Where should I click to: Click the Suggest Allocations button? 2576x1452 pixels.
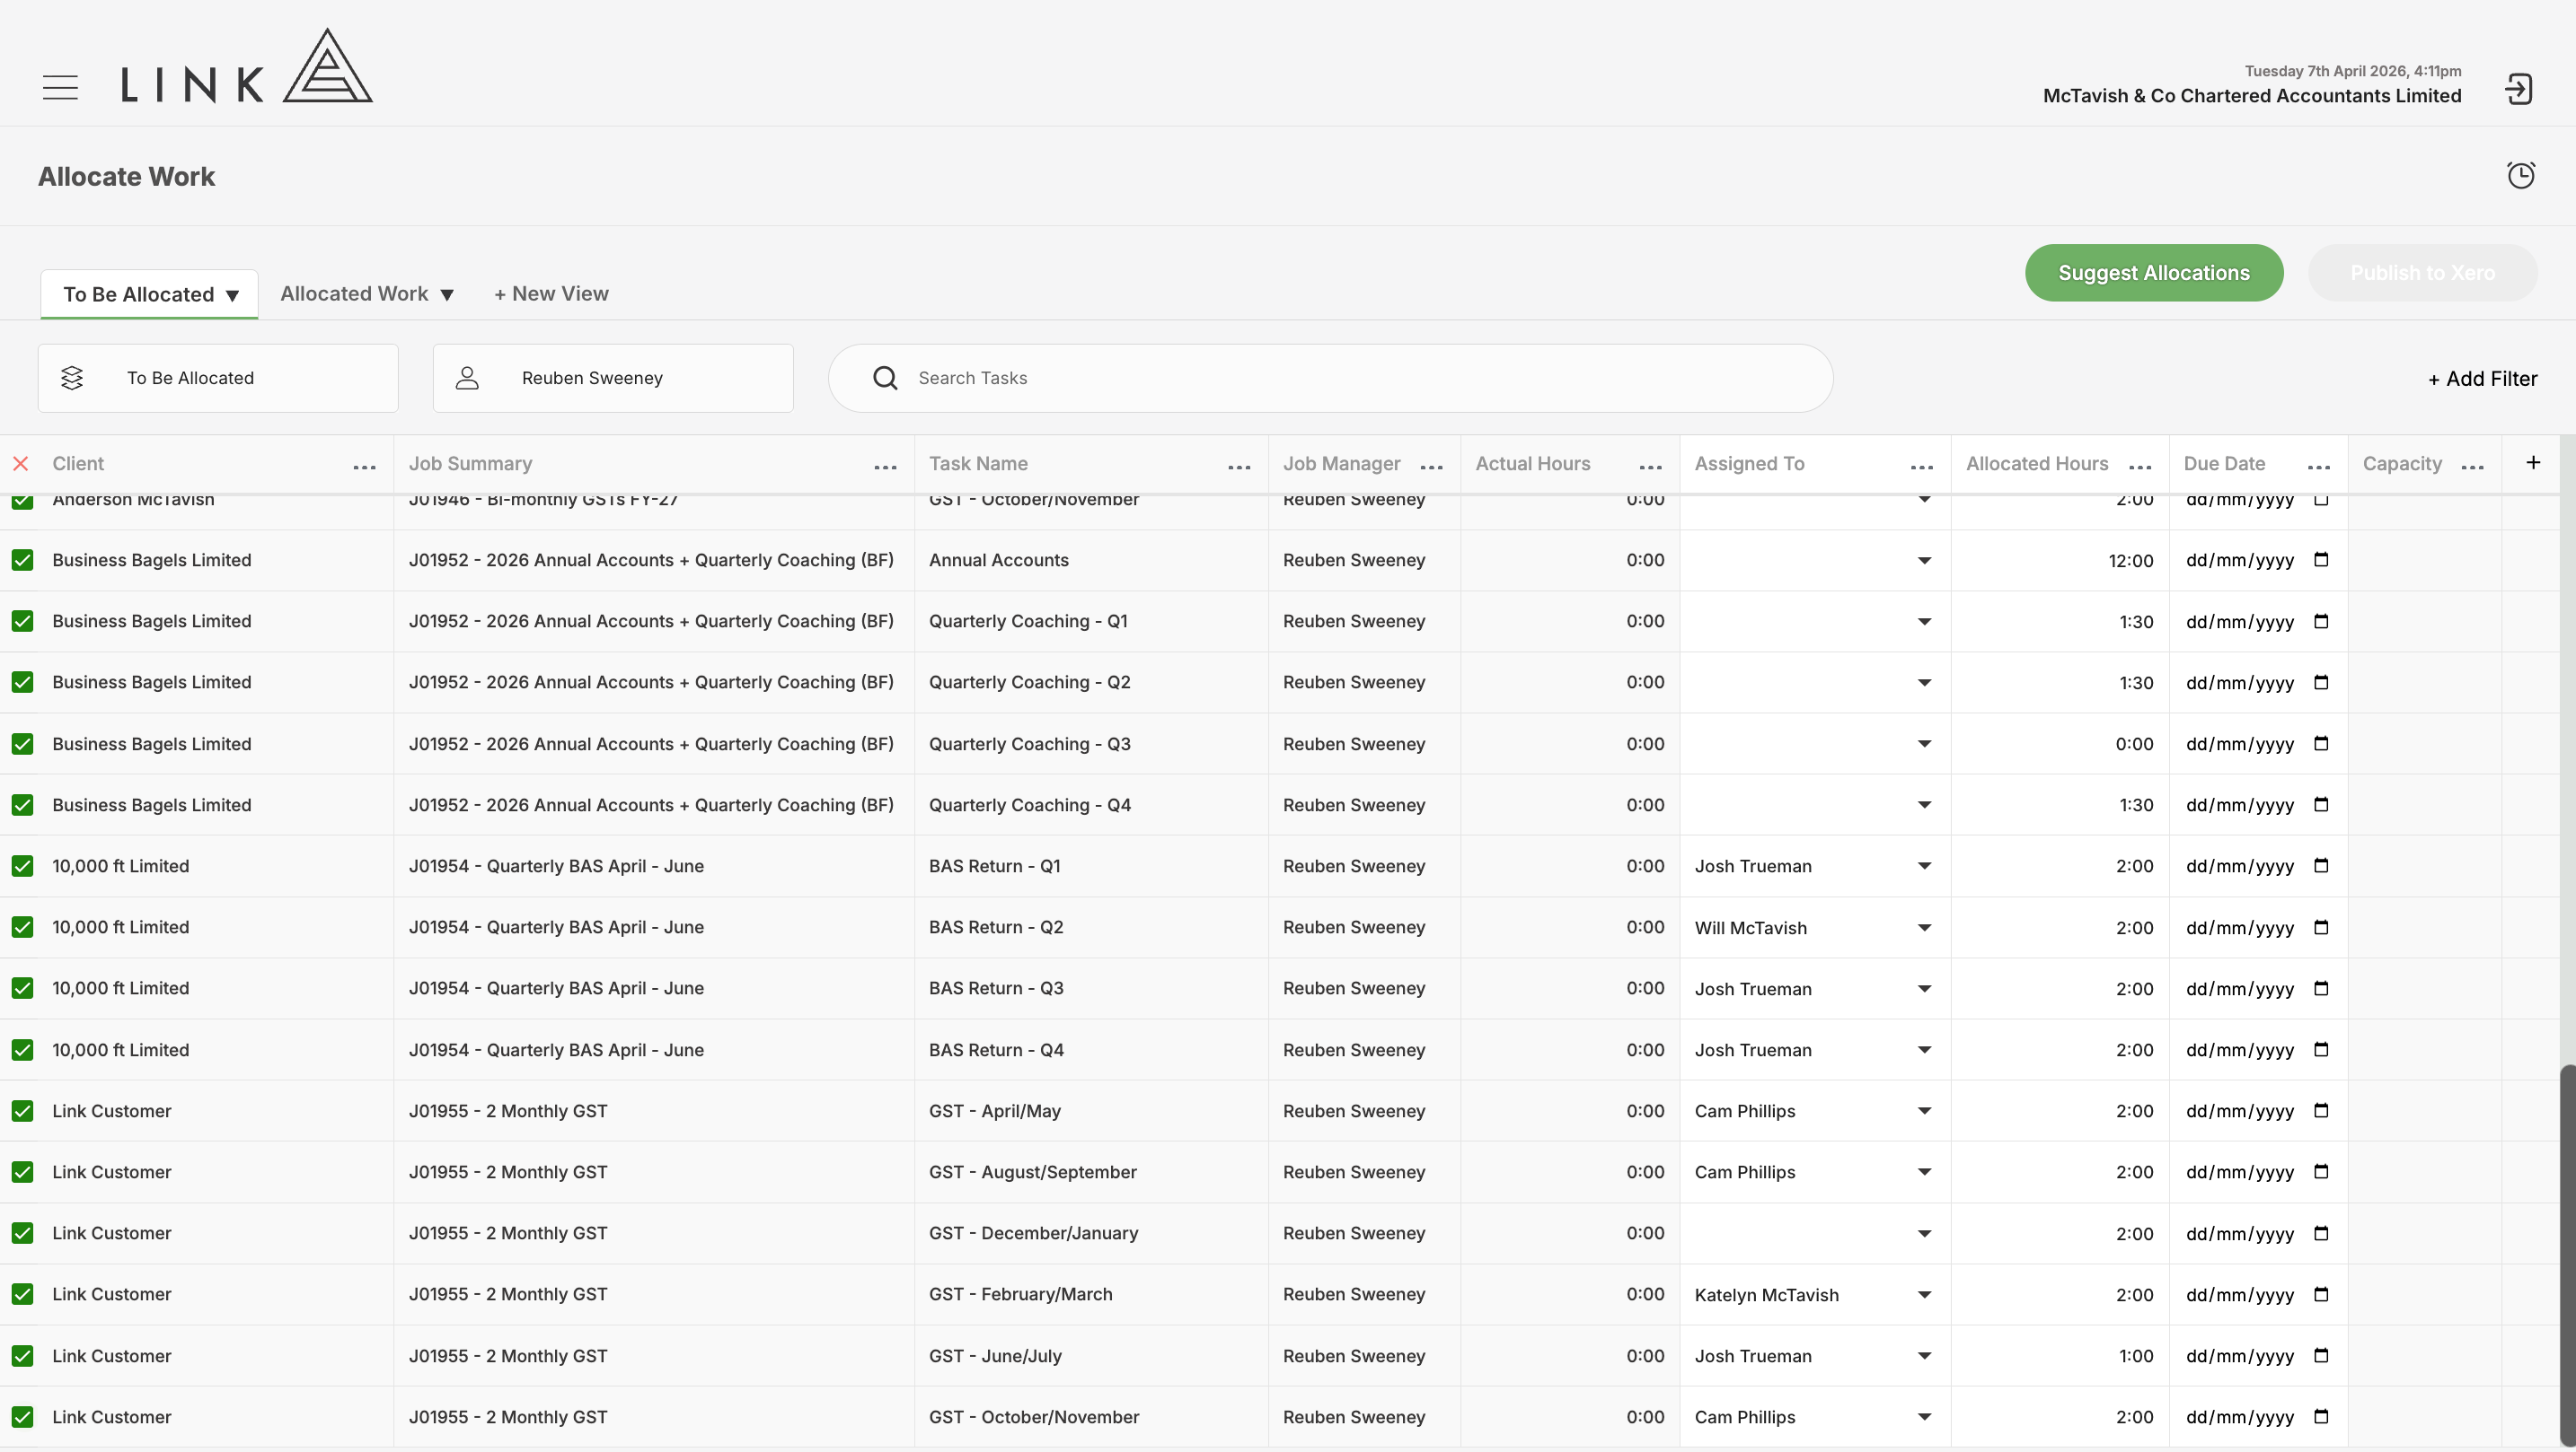coord(2153,273)
